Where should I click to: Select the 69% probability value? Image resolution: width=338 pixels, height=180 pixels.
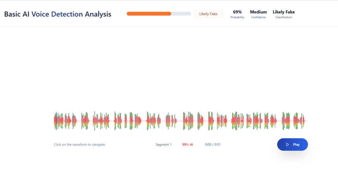point(237,12)
